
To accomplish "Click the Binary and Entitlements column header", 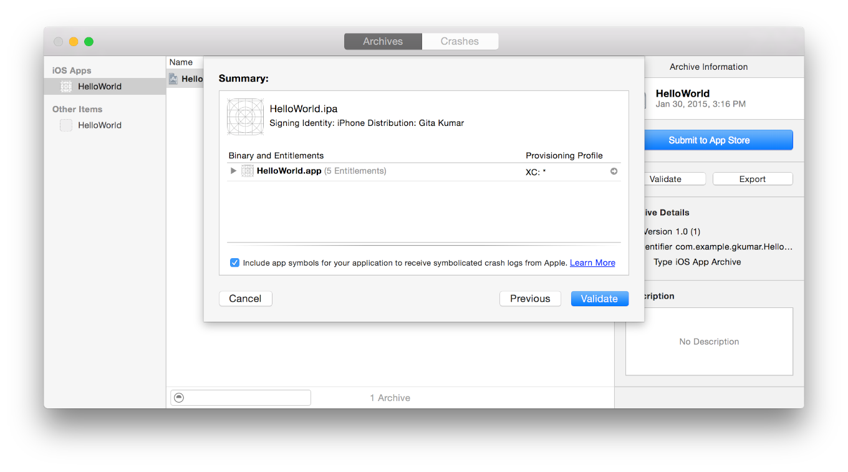I will (276, 156).
